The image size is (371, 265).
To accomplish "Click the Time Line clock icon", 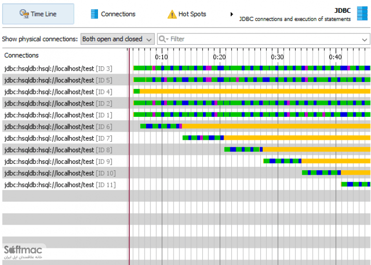I will point(24,14).
